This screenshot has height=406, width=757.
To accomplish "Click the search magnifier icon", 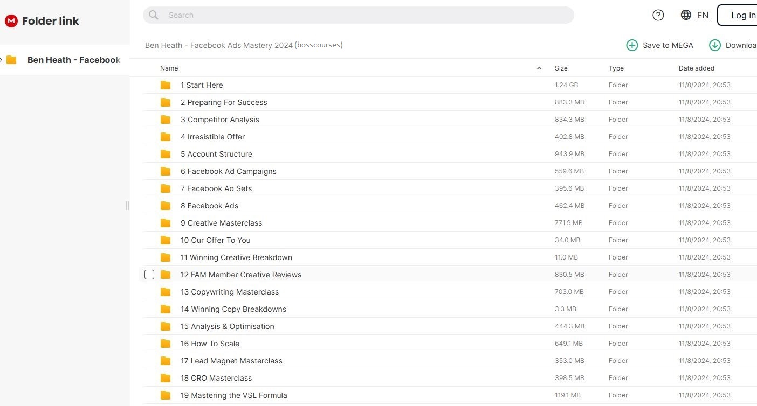I will [154, 15].
